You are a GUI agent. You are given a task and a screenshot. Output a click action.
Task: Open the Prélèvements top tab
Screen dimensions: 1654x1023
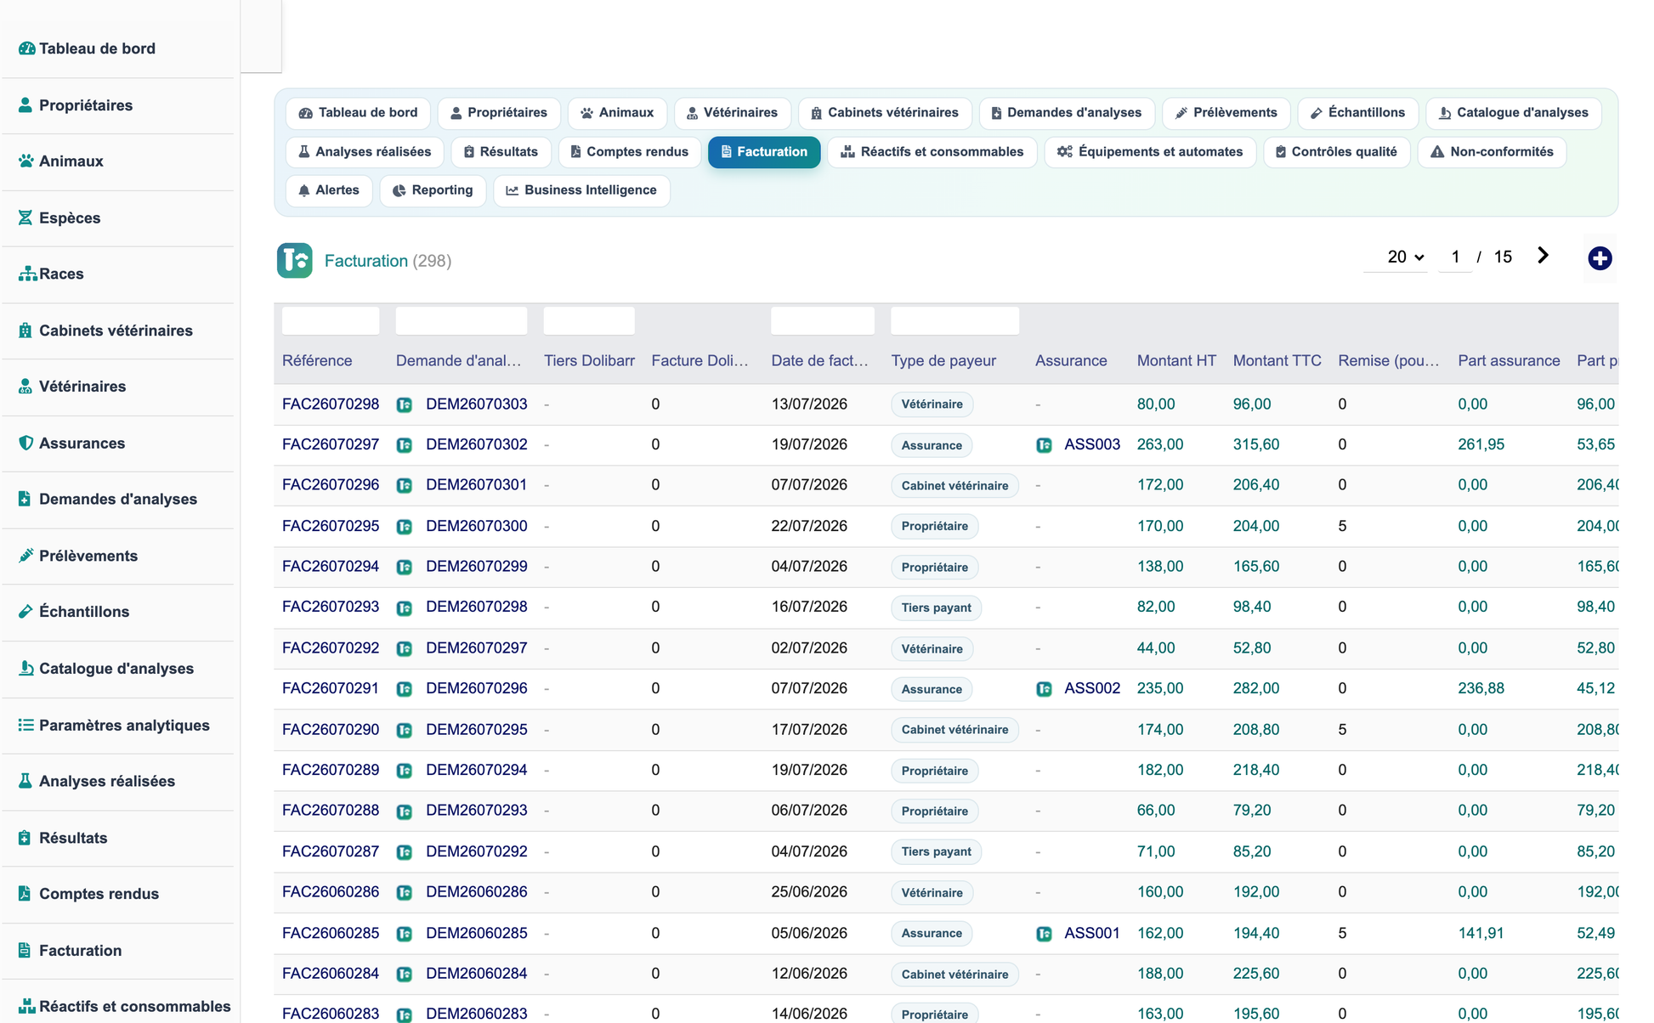1226,113
